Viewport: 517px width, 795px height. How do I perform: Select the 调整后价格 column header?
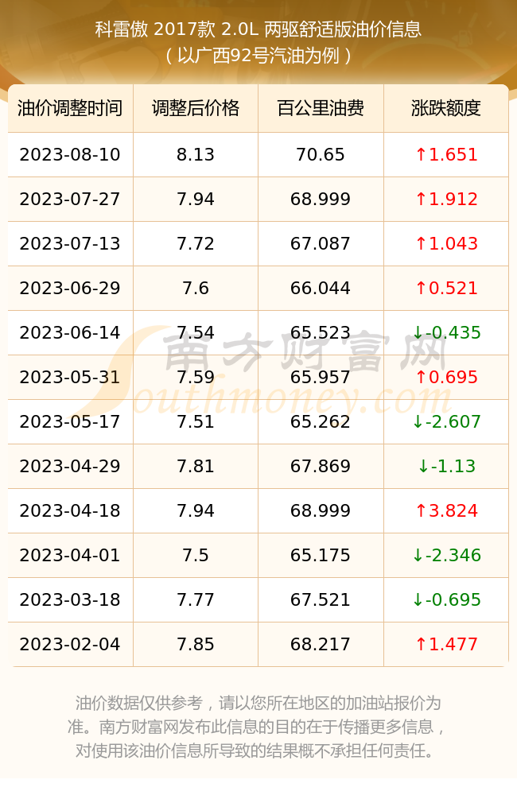click(196, 108)
